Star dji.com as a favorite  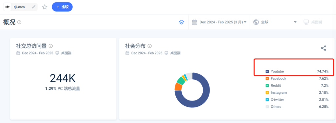(45, 7)
